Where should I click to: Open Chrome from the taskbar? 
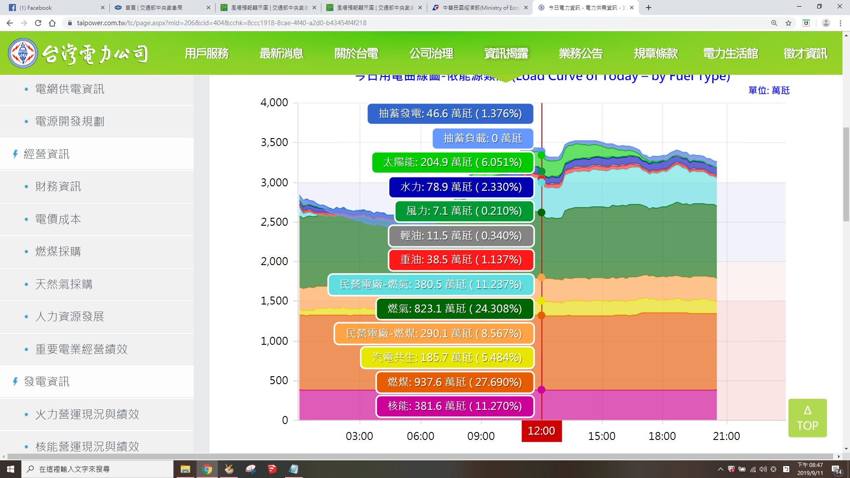tap(207, 469)
